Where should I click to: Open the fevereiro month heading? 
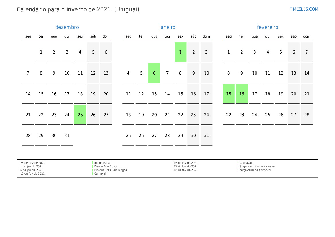click(267, 27)
